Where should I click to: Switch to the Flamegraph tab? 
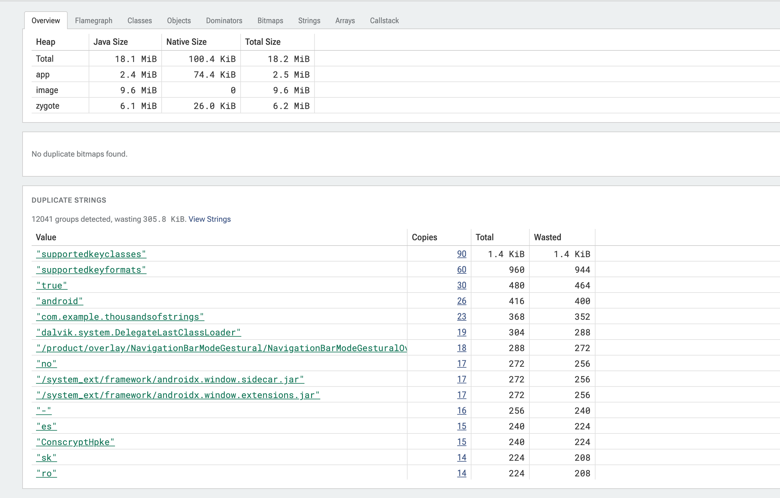point(94,21)
